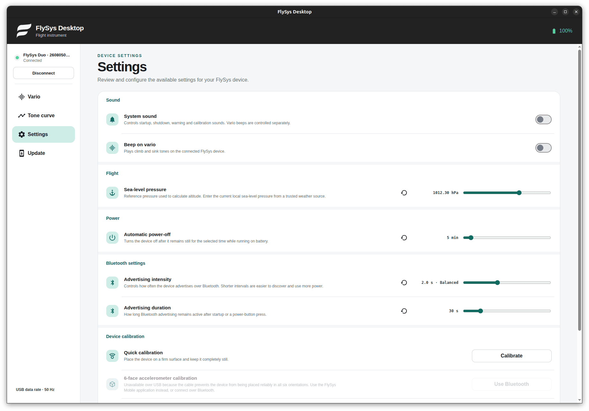Click the icon beside Quick calibration
589x411 pixels.
tap(112, 356)
